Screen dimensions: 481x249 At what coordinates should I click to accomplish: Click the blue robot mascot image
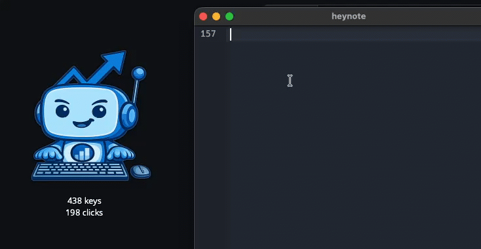pyautogui.click(x=91, y=116)
